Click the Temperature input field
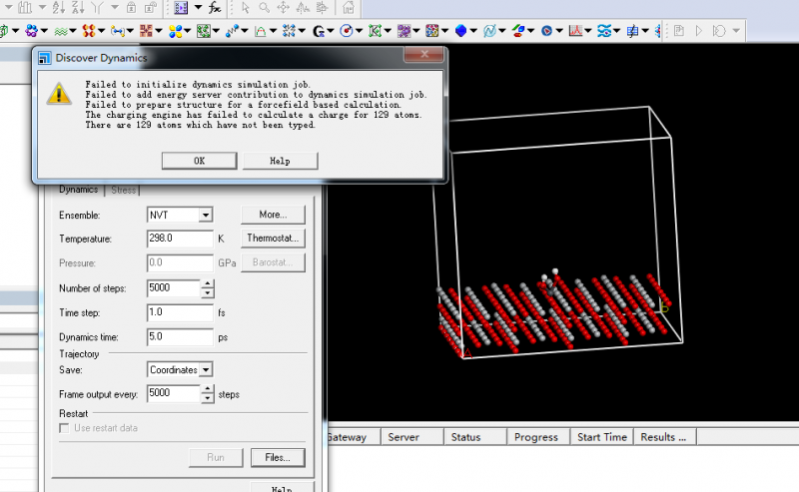The height and width of the screenshot is (492, 799). pos(179,239)
